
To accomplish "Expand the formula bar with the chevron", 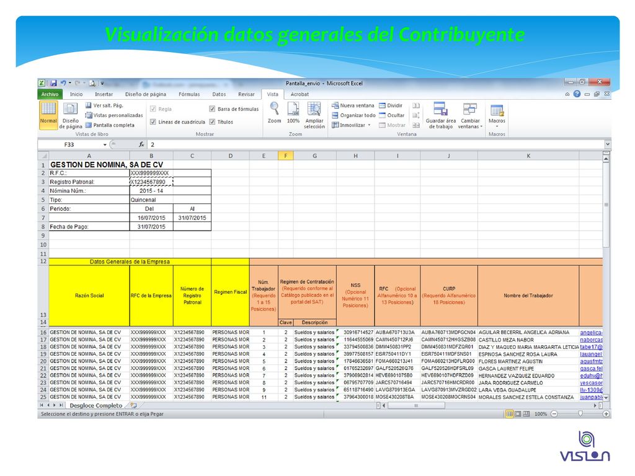I will 608,144.
